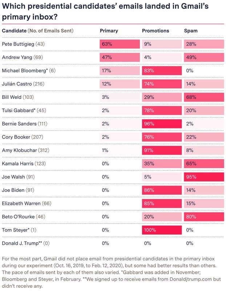Click Pete Buttigieg's 63% primary bar
Viewport: 226px width, 291px height.
click(120, 44)
